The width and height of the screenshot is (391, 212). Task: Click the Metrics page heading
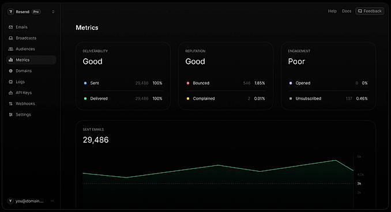click(x=87, y=28)
